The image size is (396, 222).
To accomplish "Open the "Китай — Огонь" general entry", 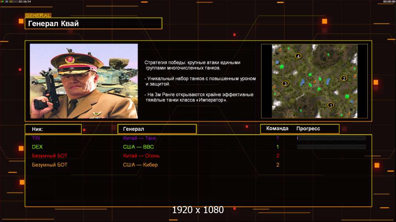I will pos(141,156).
